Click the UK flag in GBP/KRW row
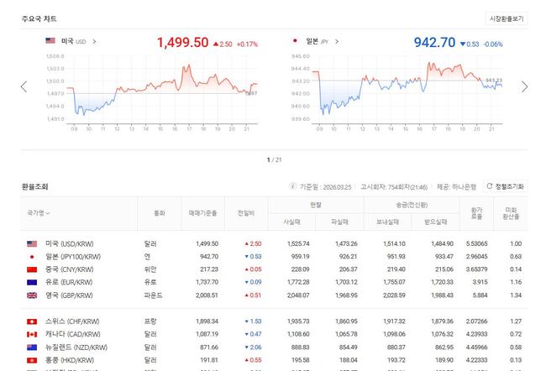546x371 pixels. 33,295
